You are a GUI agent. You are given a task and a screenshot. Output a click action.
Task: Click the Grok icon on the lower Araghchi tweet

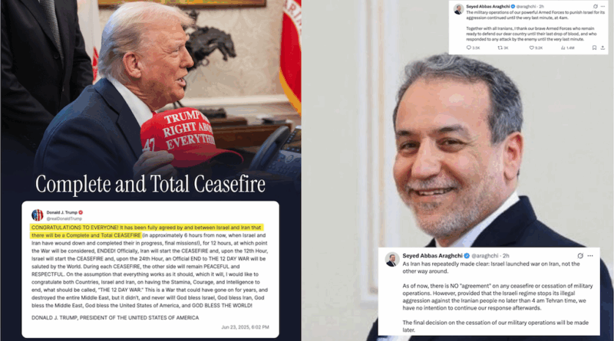coord(580,256)
